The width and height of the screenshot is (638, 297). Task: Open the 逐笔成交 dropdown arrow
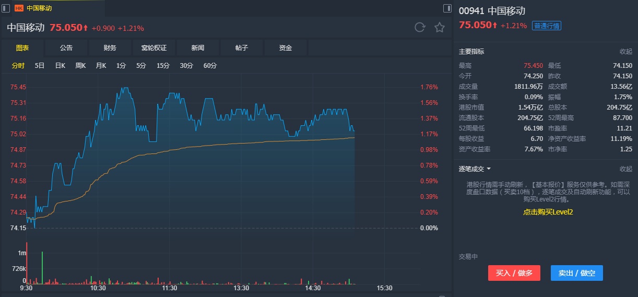click(489, 169)
